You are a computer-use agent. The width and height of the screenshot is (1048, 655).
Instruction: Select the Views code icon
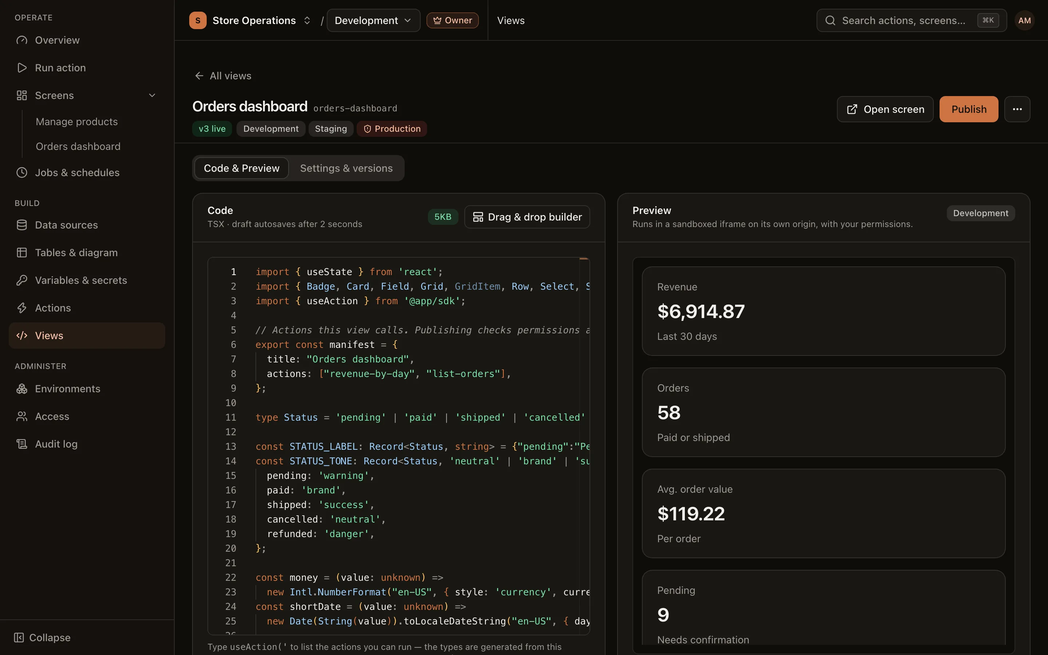(22, 336)
